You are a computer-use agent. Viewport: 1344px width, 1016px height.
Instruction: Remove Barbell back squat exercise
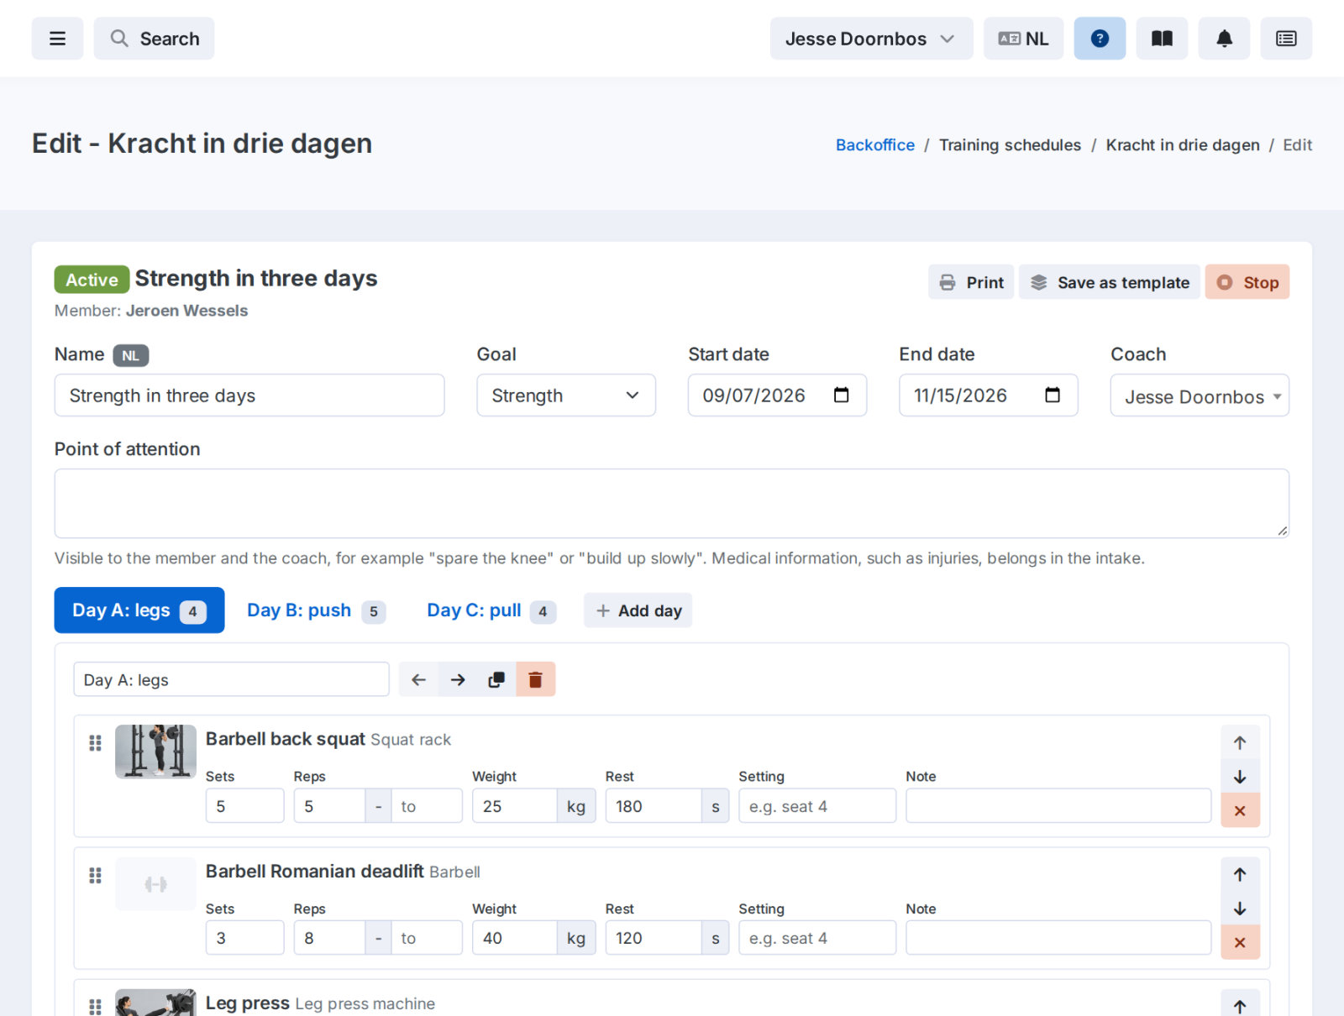click(1240, 810)
